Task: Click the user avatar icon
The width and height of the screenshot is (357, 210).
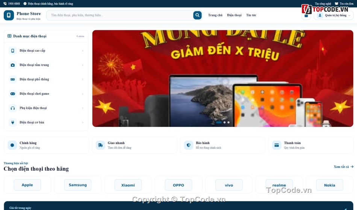Action: pyautogui.click(x=320, y=15)
